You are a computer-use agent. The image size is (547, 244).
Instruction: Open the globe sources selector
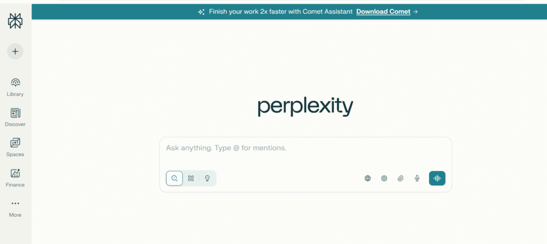[x=368, y=178]
